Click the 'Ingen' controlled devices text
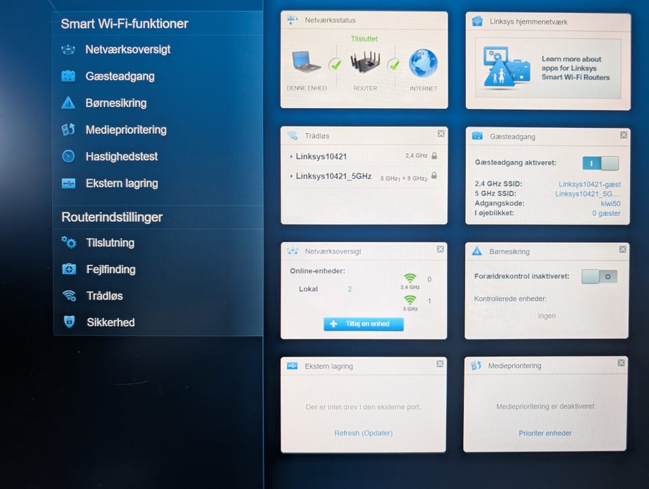This screenshot has width=649, height=489. click(546, 315)
